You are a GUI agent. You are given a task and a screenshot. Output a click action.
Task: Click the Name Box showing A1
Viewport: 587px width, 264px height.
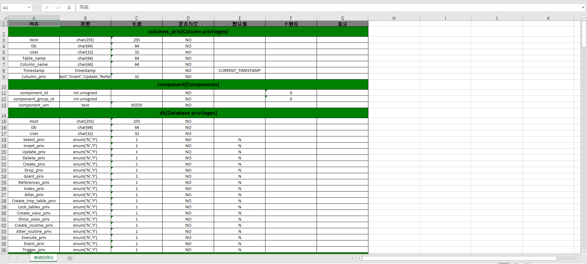coord(14,8)
